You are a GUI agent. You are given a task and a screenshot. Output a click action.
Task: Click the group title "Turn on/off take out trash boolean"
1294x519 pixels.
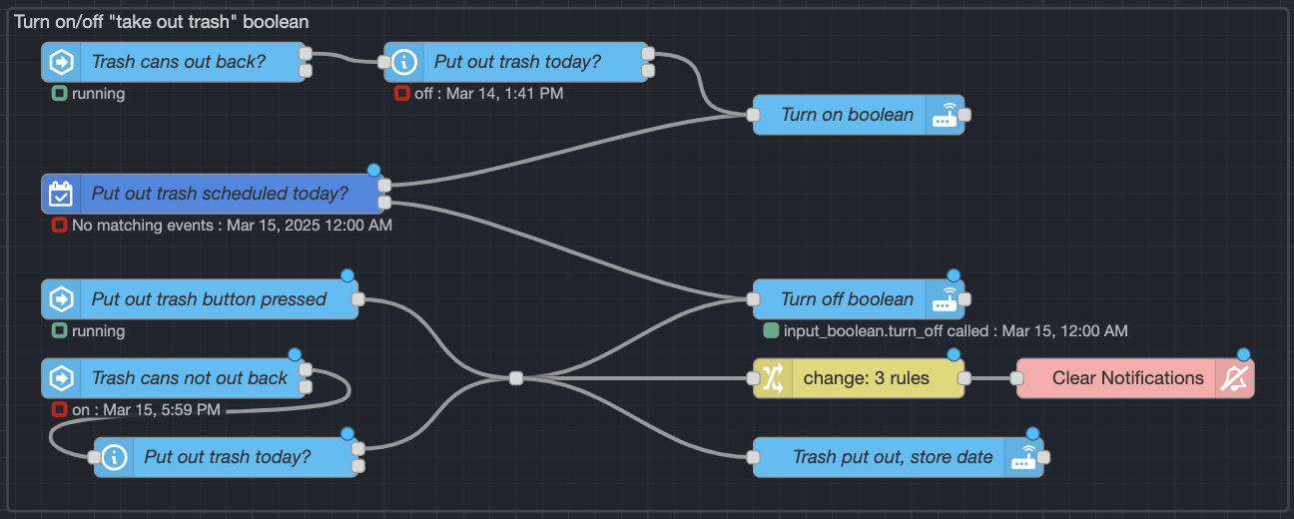click(161, 21)
